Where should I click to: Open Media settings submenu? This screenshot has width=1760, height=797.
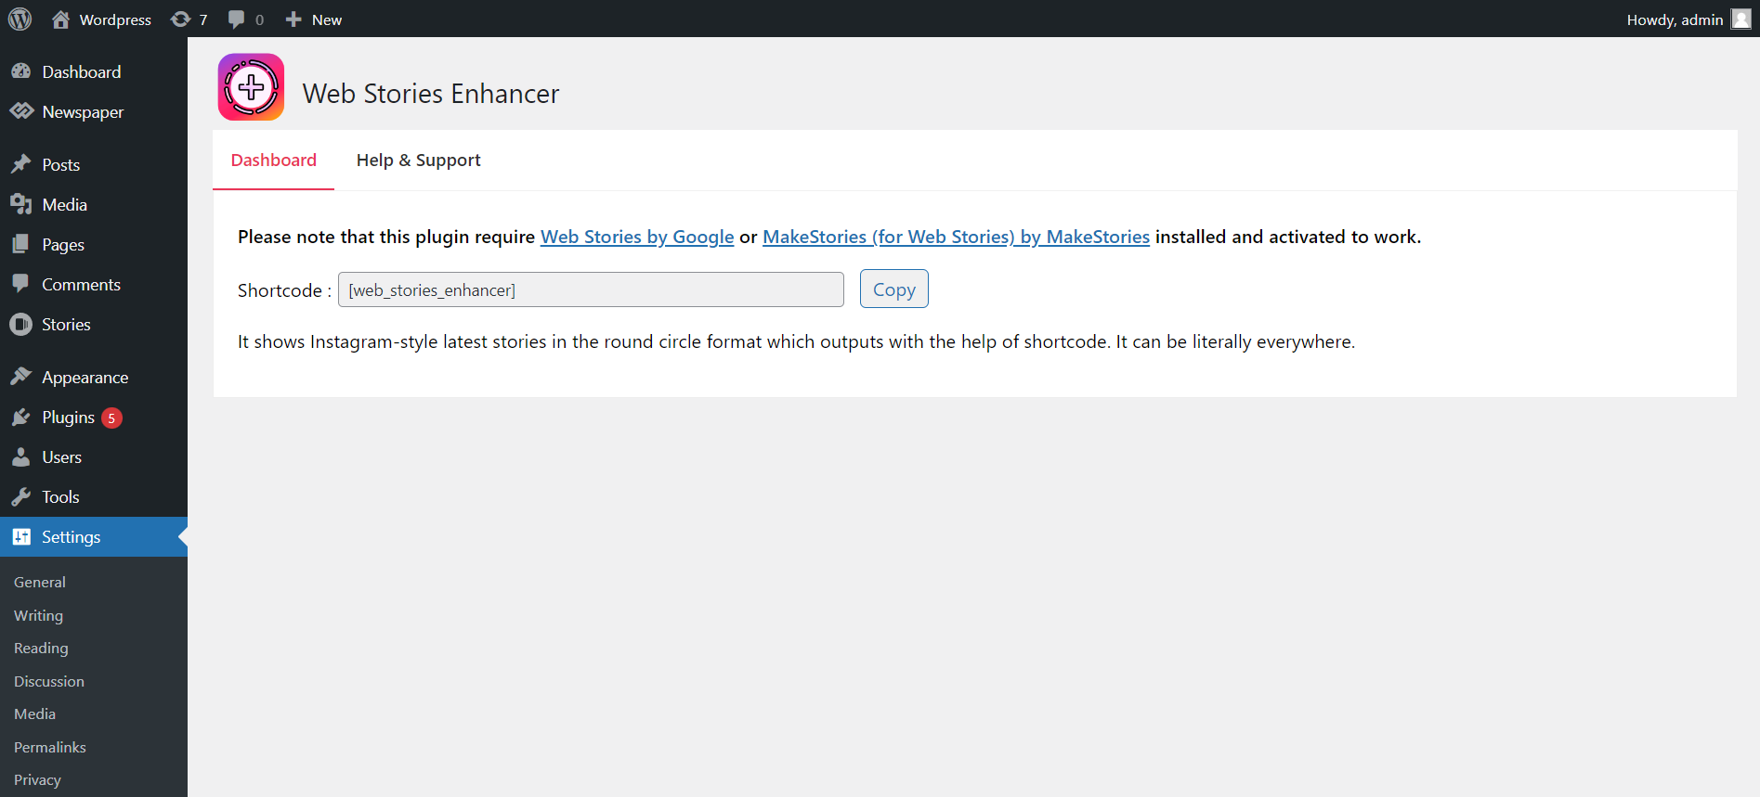click(x=34, y=713)
